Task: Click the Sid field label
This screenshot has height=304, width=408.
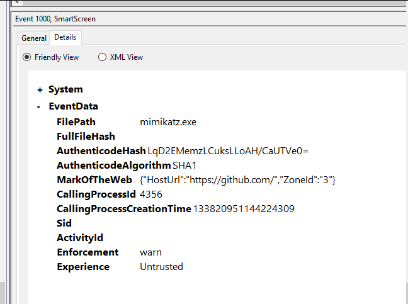Action: point(64,223)
